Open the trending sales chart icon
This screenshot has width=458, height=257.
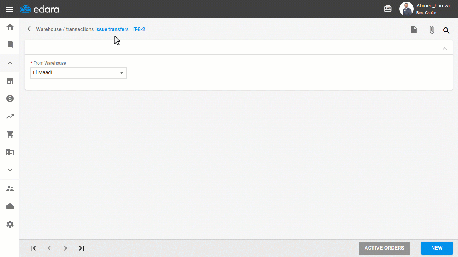point(10,116)
